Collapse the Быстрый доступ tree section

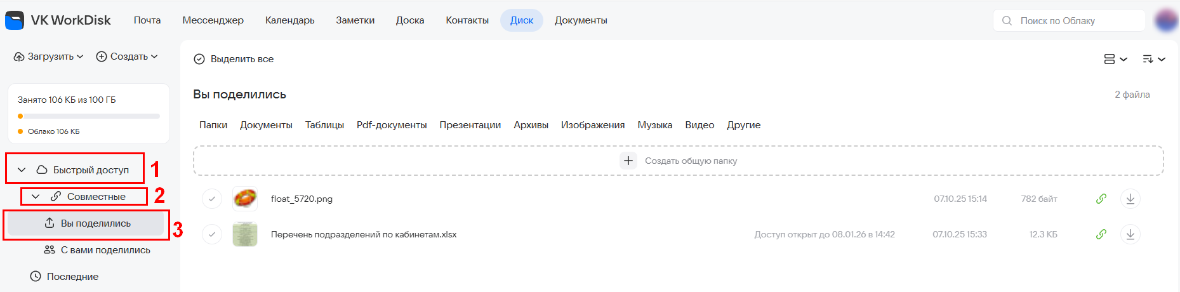coord(22,170)
